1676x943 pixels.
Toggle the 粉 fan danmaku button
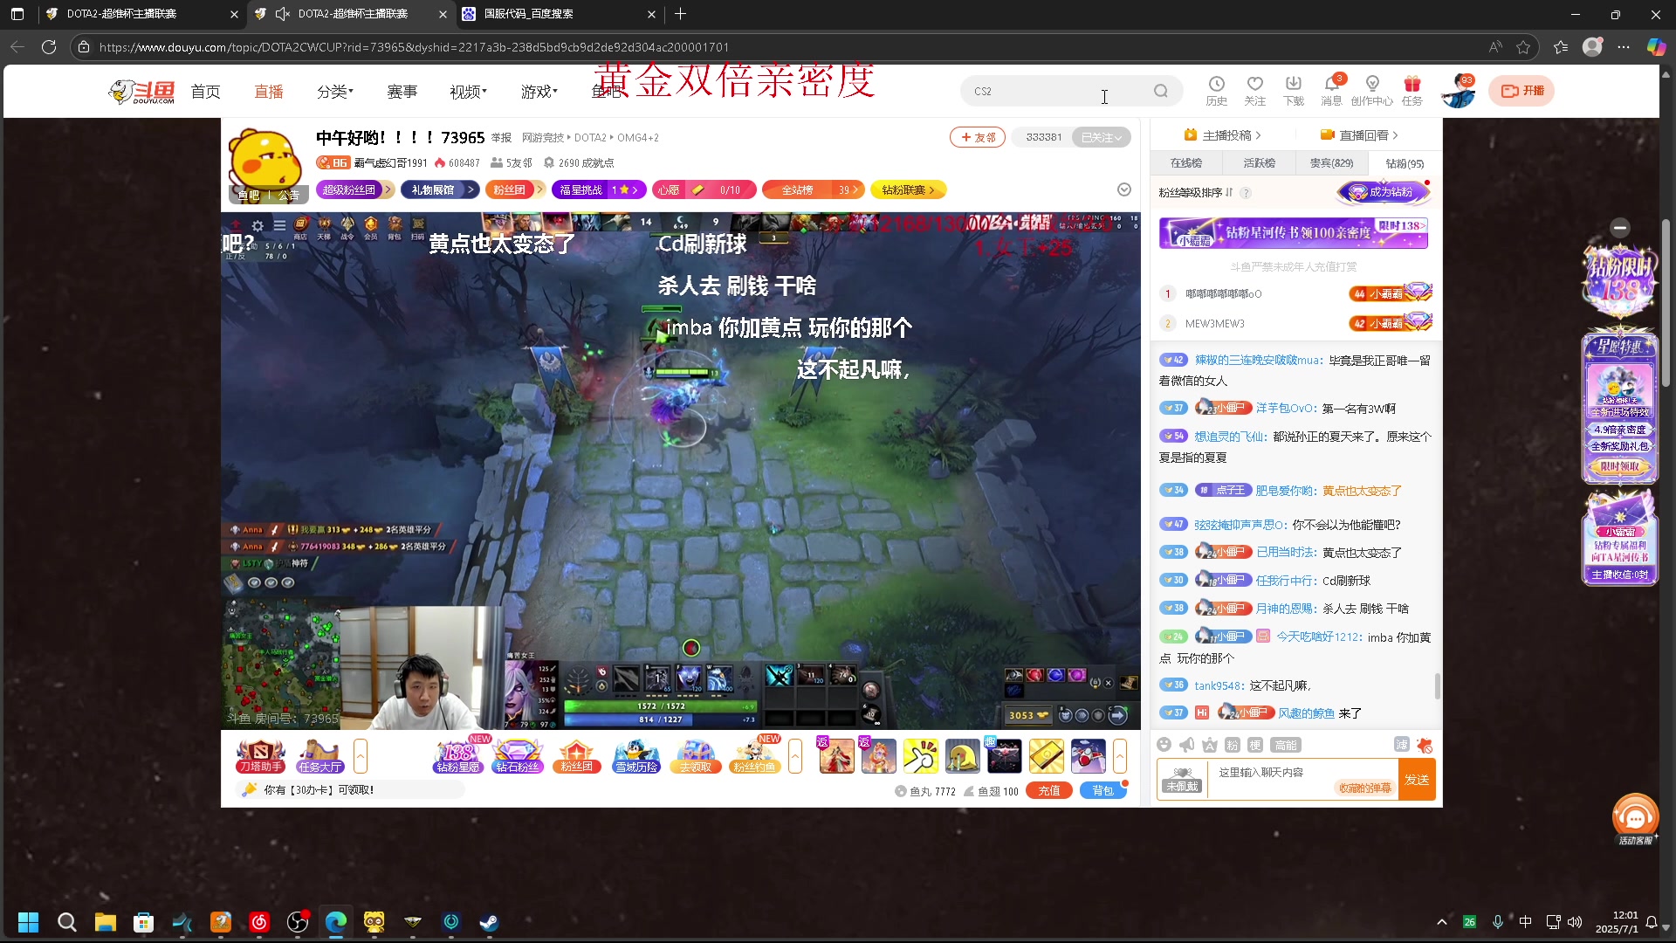tap(1232, 745)
